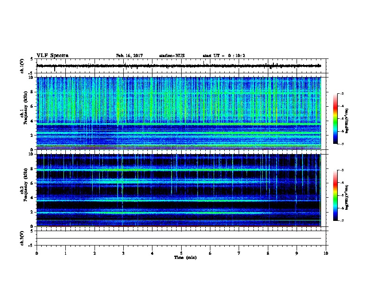Click the ch.2 spectrogram color scale bar
Image resolution: width=367 pixels, height=284 pixels.
tap(335, 195)
